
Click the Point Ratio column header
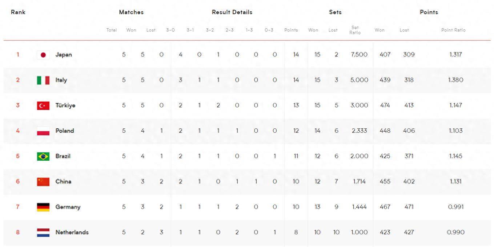[453, 30]
